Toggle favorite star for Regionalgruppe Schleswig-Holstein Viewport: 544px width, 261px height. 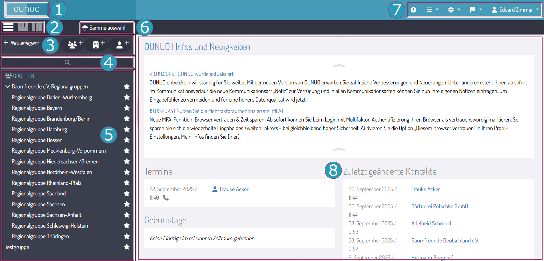pos(127,226)
